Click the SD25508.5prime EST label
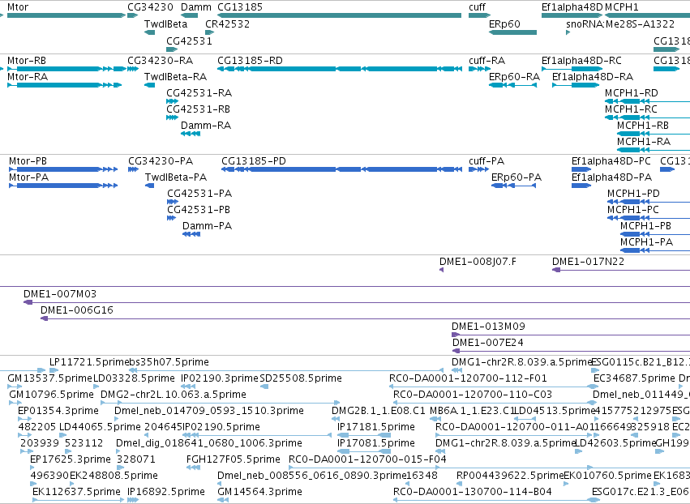This screenshot has width=690, height=504. (x=301, y=378)
